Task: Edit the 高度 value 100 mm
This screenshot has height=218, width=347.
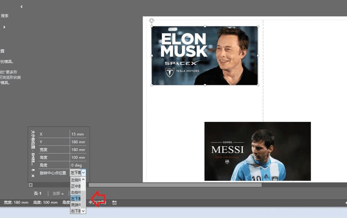Action: click(x=78, y=157)
